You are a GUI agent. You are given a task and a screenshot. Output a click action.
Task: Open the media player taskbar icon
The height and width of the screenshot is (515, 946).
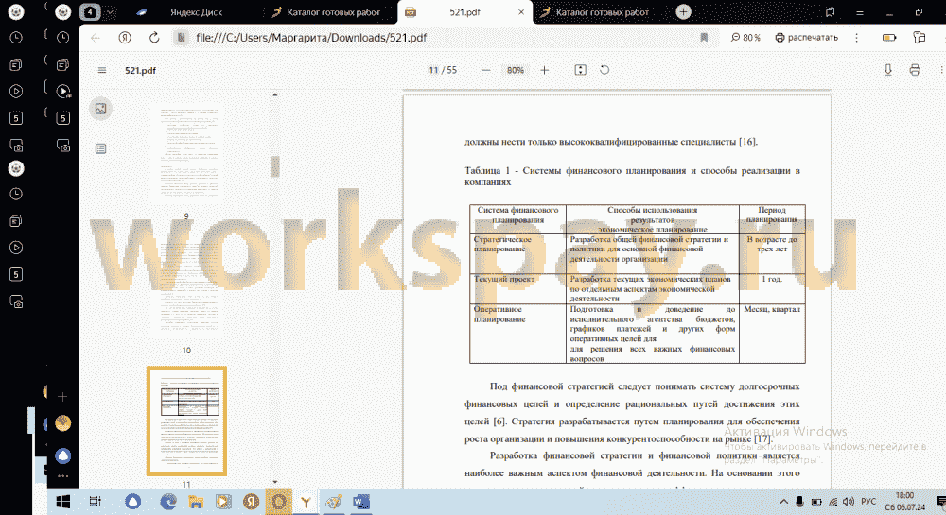click(223, 501)
